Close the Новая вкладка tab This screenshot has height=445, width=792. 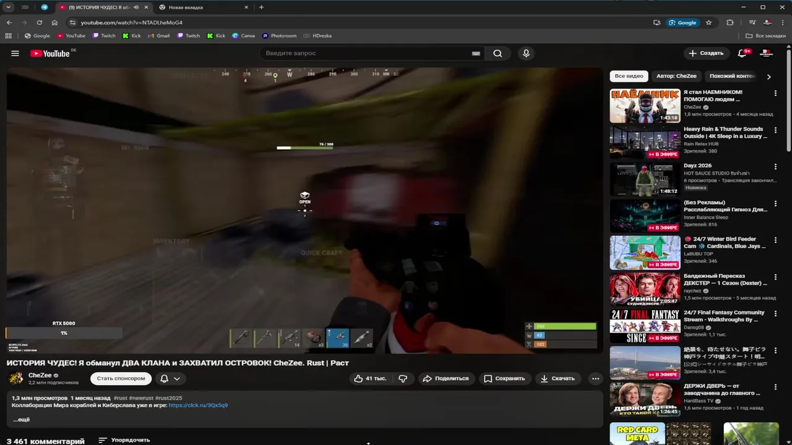tap(246, 7)
